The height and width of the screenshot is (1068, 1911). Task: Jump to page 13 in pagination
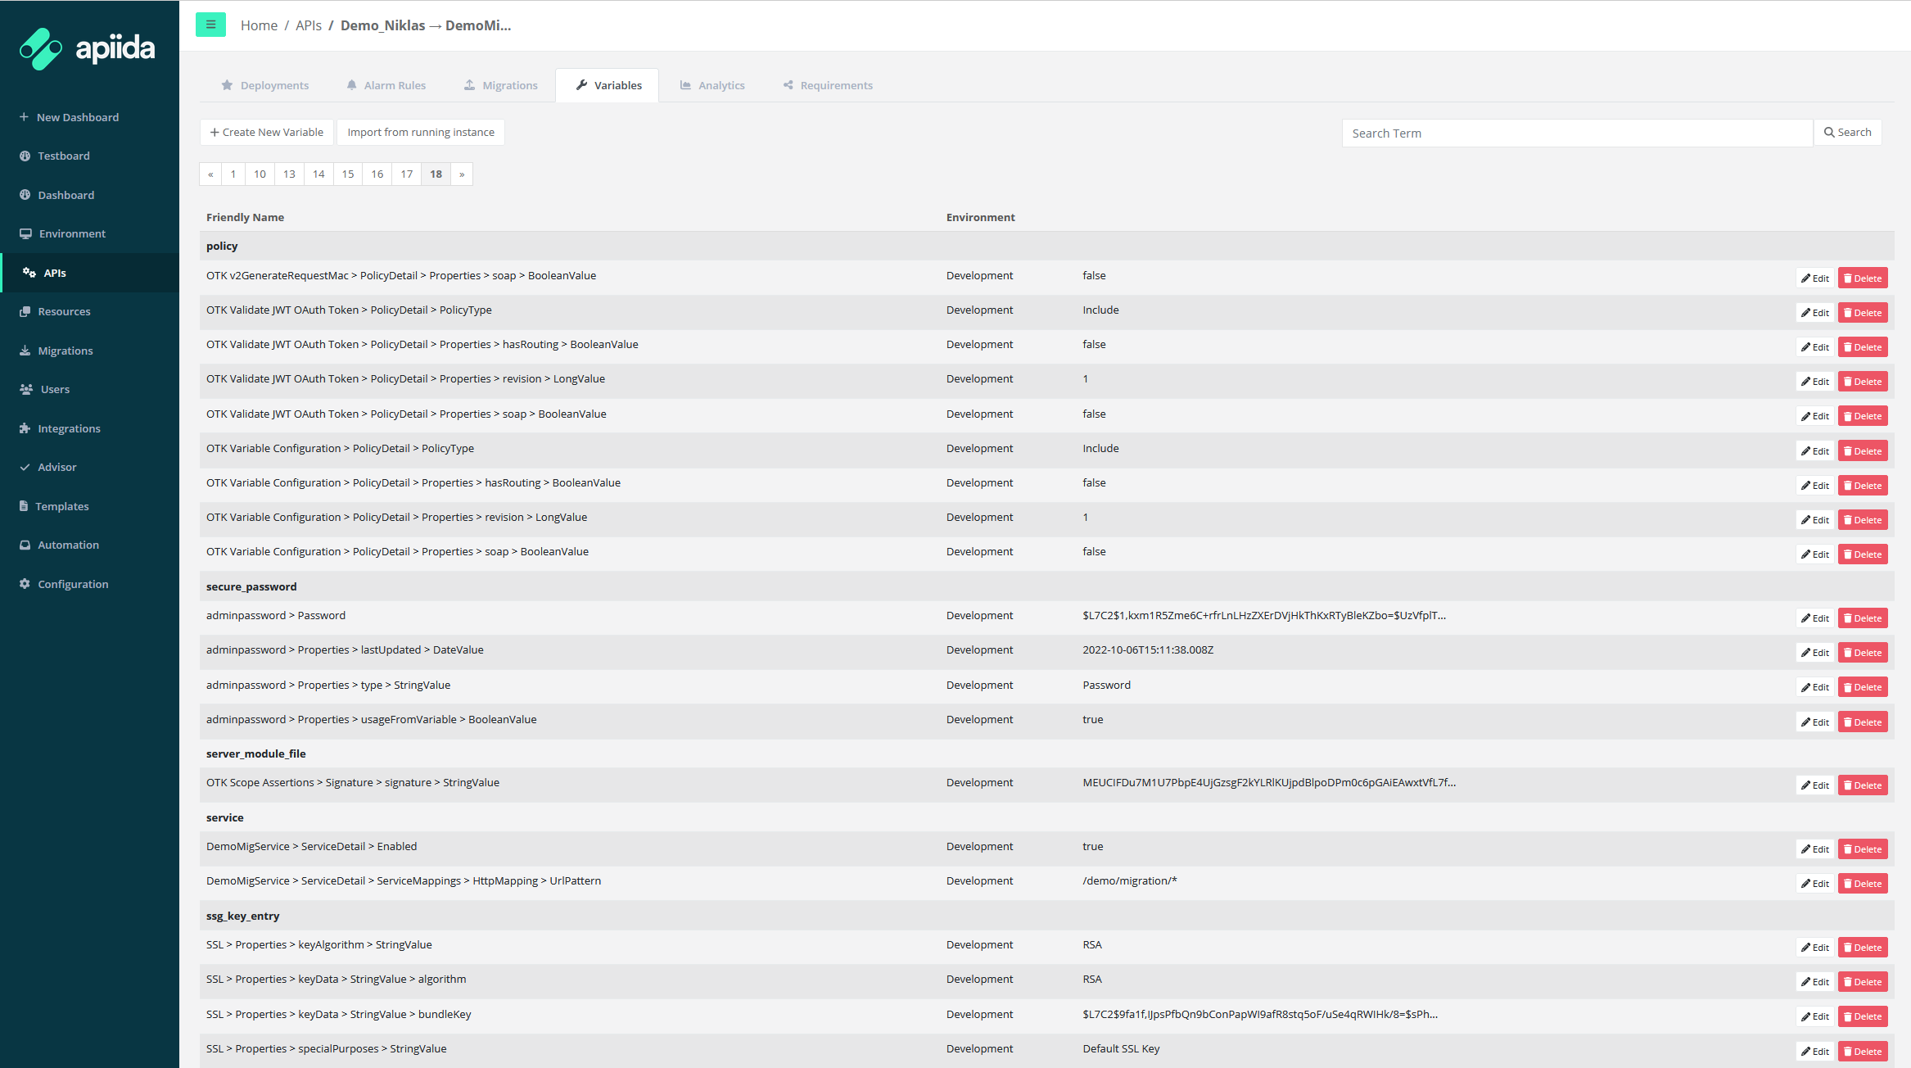(x=289, y=174)
